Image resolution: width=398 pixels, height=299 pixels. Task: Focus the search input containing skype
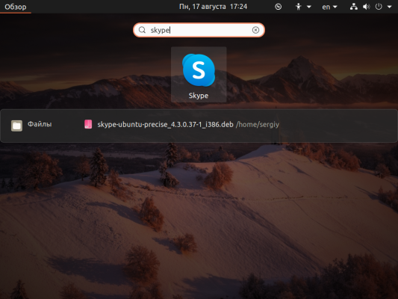click(x=199, y=30)
